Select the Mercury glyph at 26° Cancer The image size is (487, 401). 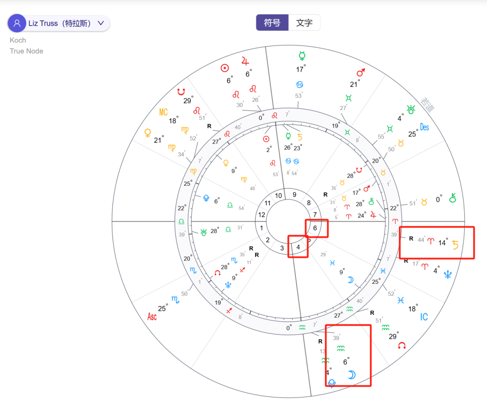[x=288, y=136]
